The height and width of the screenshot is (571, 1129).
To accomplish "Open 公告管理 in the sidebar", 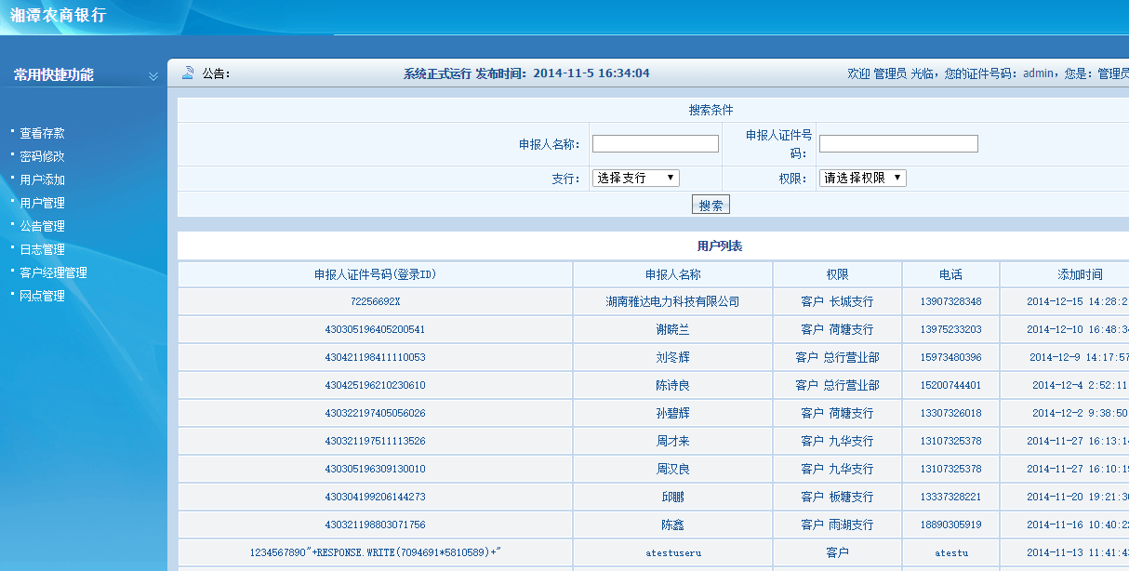I will (43, 226).
